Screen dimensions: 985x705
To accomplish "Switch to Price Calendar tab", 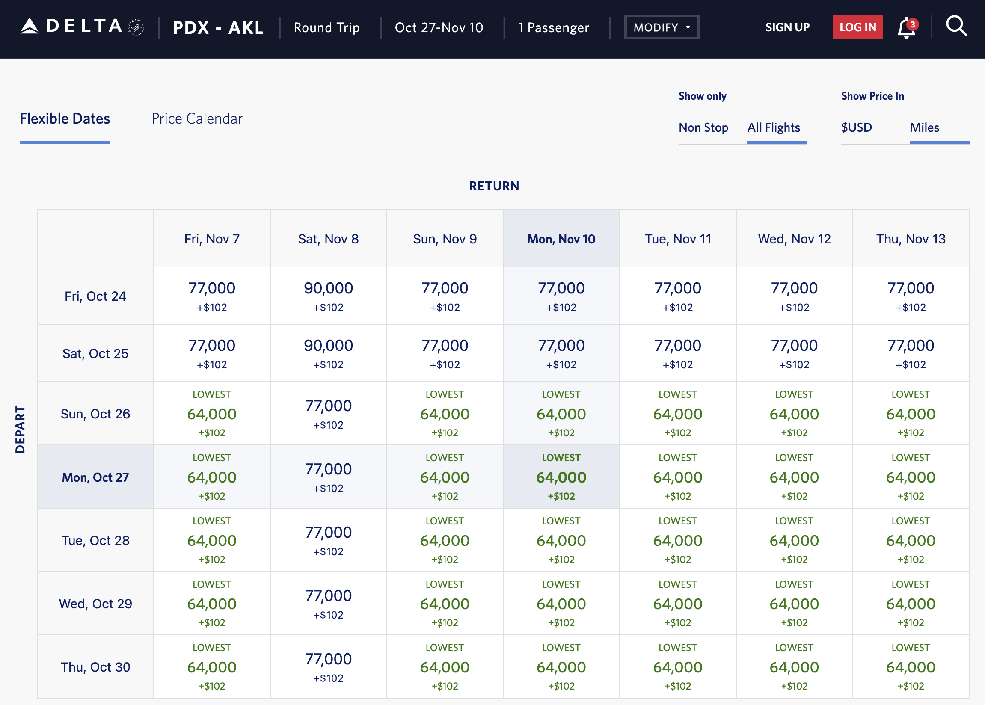I will [x=197, y=118].
